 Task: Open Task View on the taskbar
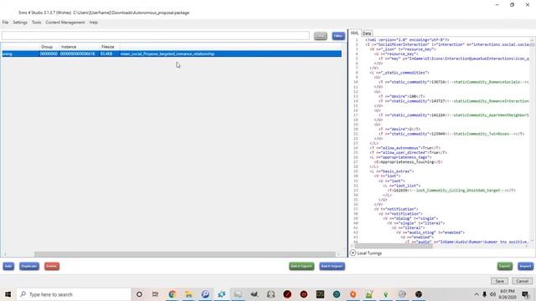coord(155,294)
